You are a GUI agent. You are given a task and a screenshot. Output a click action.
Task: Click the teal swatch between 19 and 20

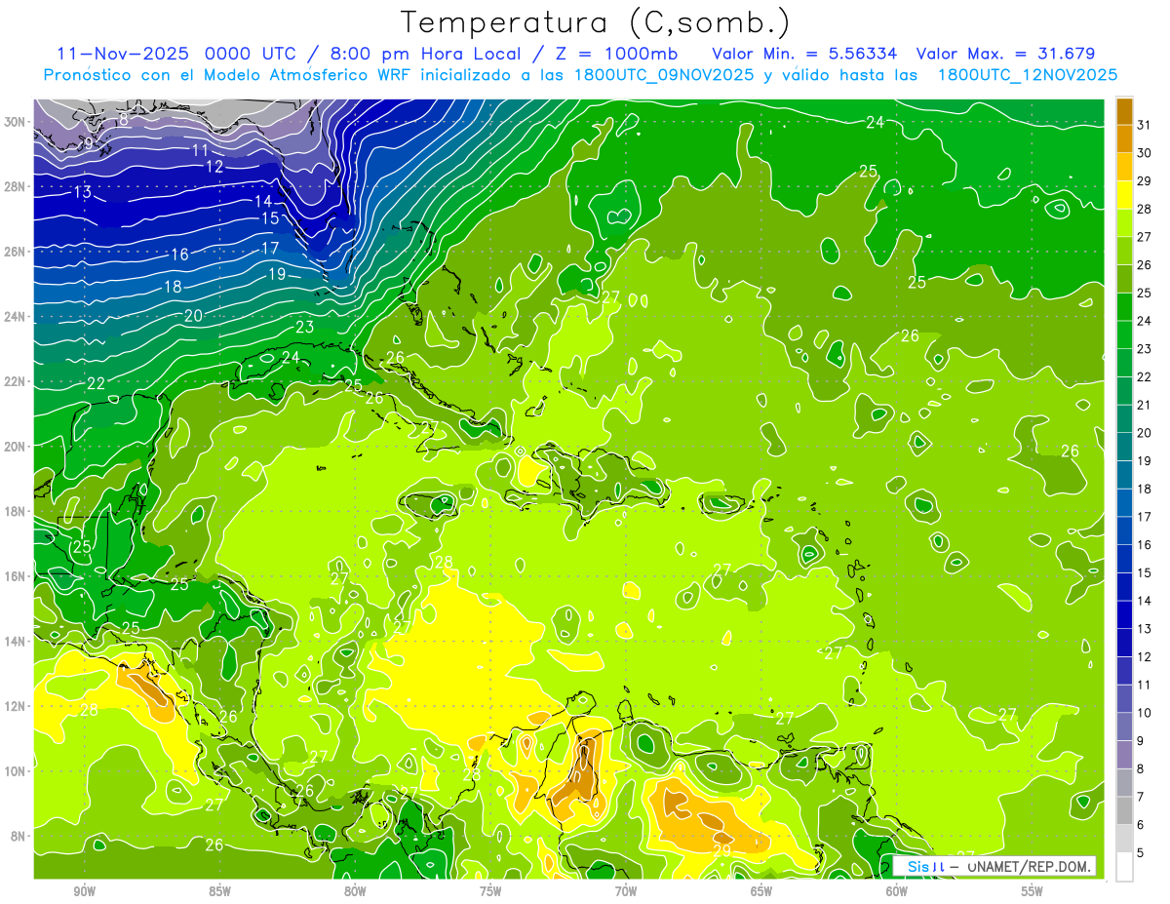(1124, 447)
